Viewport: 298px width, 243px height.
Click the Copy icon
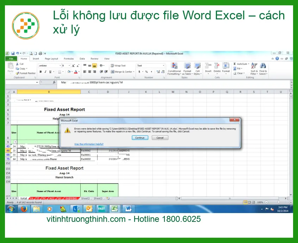click(x=17, y=68)
